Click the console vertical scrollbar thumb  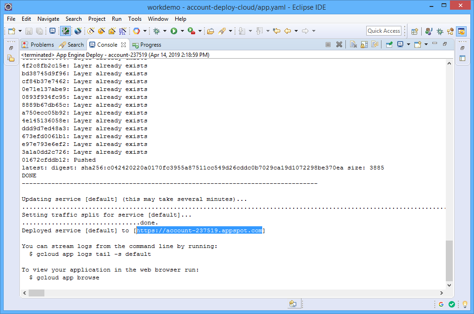pos(449,260)
